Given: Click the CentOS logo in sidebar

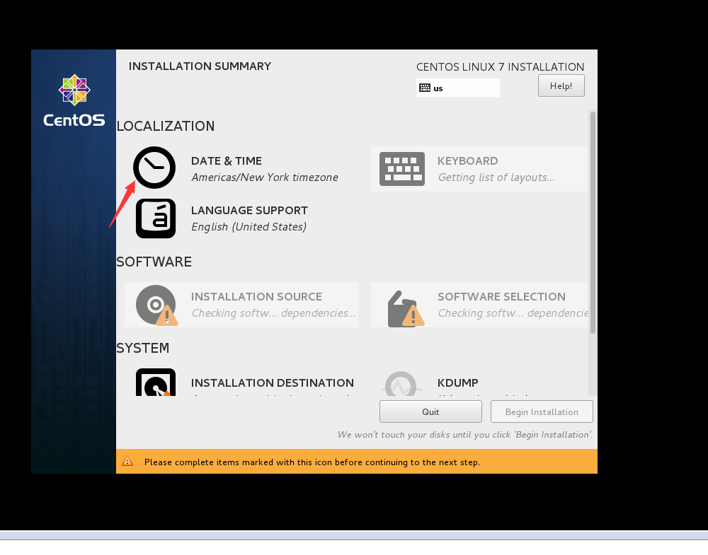Looking at the screenshot, I should 74,100.
